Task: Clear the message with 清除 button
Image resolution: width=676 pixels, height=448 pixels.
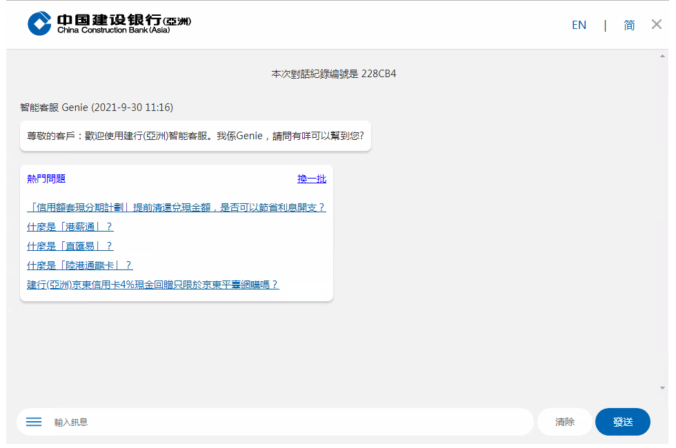Action: (x=565, y=422)
